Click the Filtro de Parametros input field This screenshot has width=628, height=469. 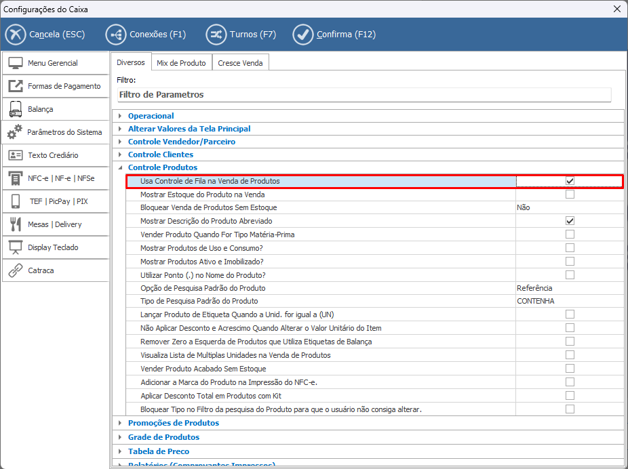[364, 95]
